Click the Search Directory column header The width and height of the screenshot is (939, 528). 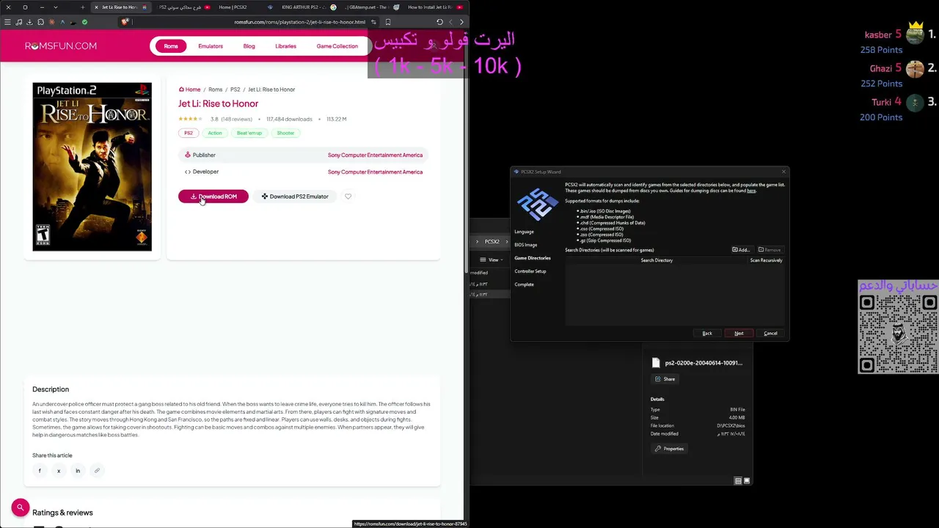657,260
